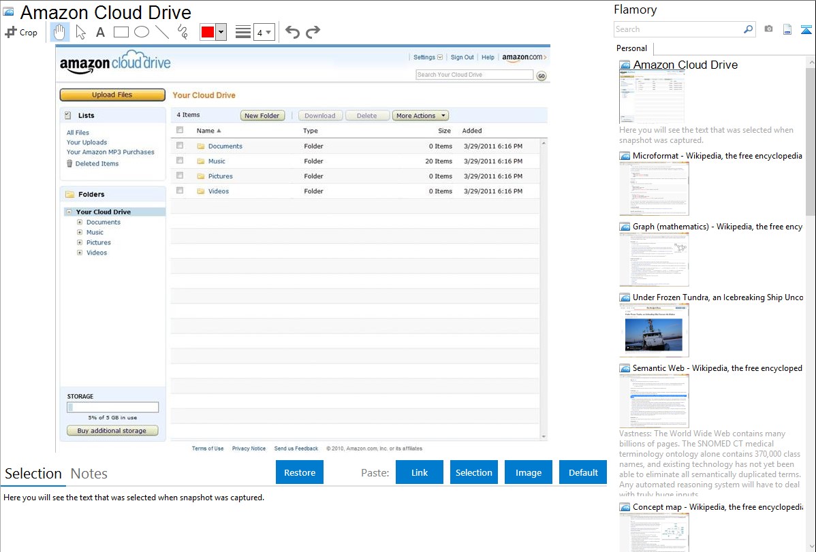This screenshot has height=552, width=816.
Task: Open the color picker dropdown arrow
Action: (221, 32)
